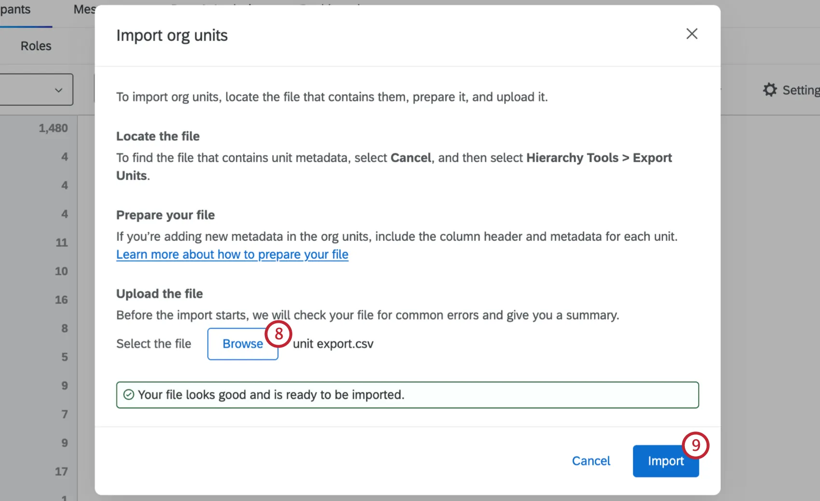Switch to the Roles tab
This screenshot has height=501, width=820.
tap(36, 46)
